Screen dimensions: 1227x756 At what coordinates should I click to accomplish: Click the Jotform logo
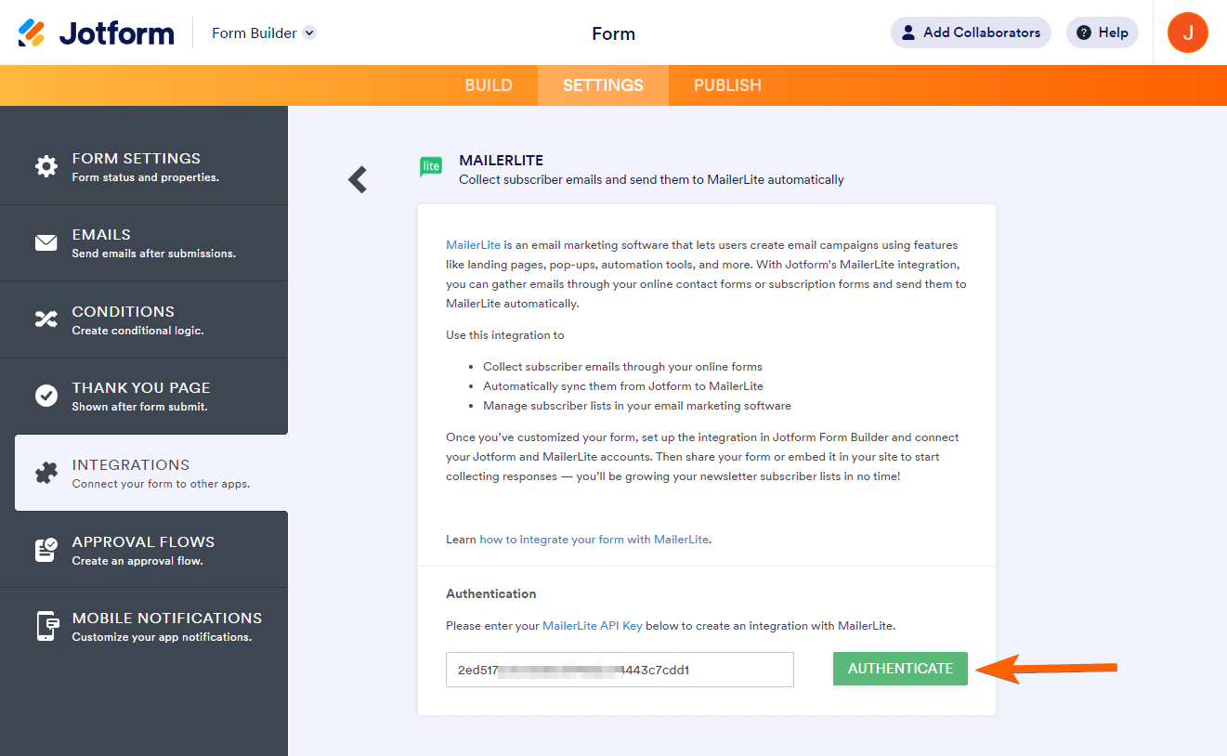(x=97, y=33)
